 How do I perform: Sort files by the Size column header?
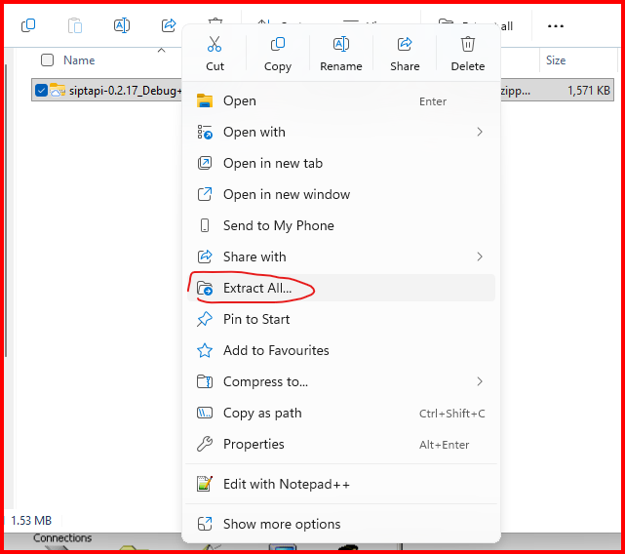click(x=556, y=60)
